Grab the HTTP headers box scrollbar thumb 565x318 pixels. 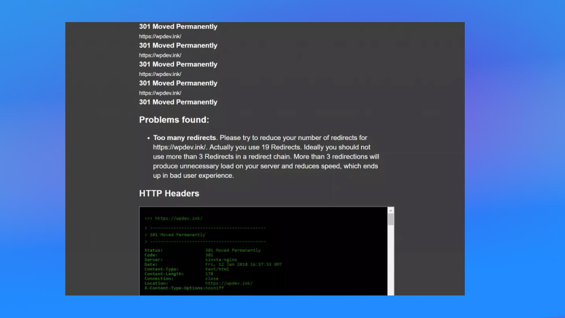[x=390, y=220]
